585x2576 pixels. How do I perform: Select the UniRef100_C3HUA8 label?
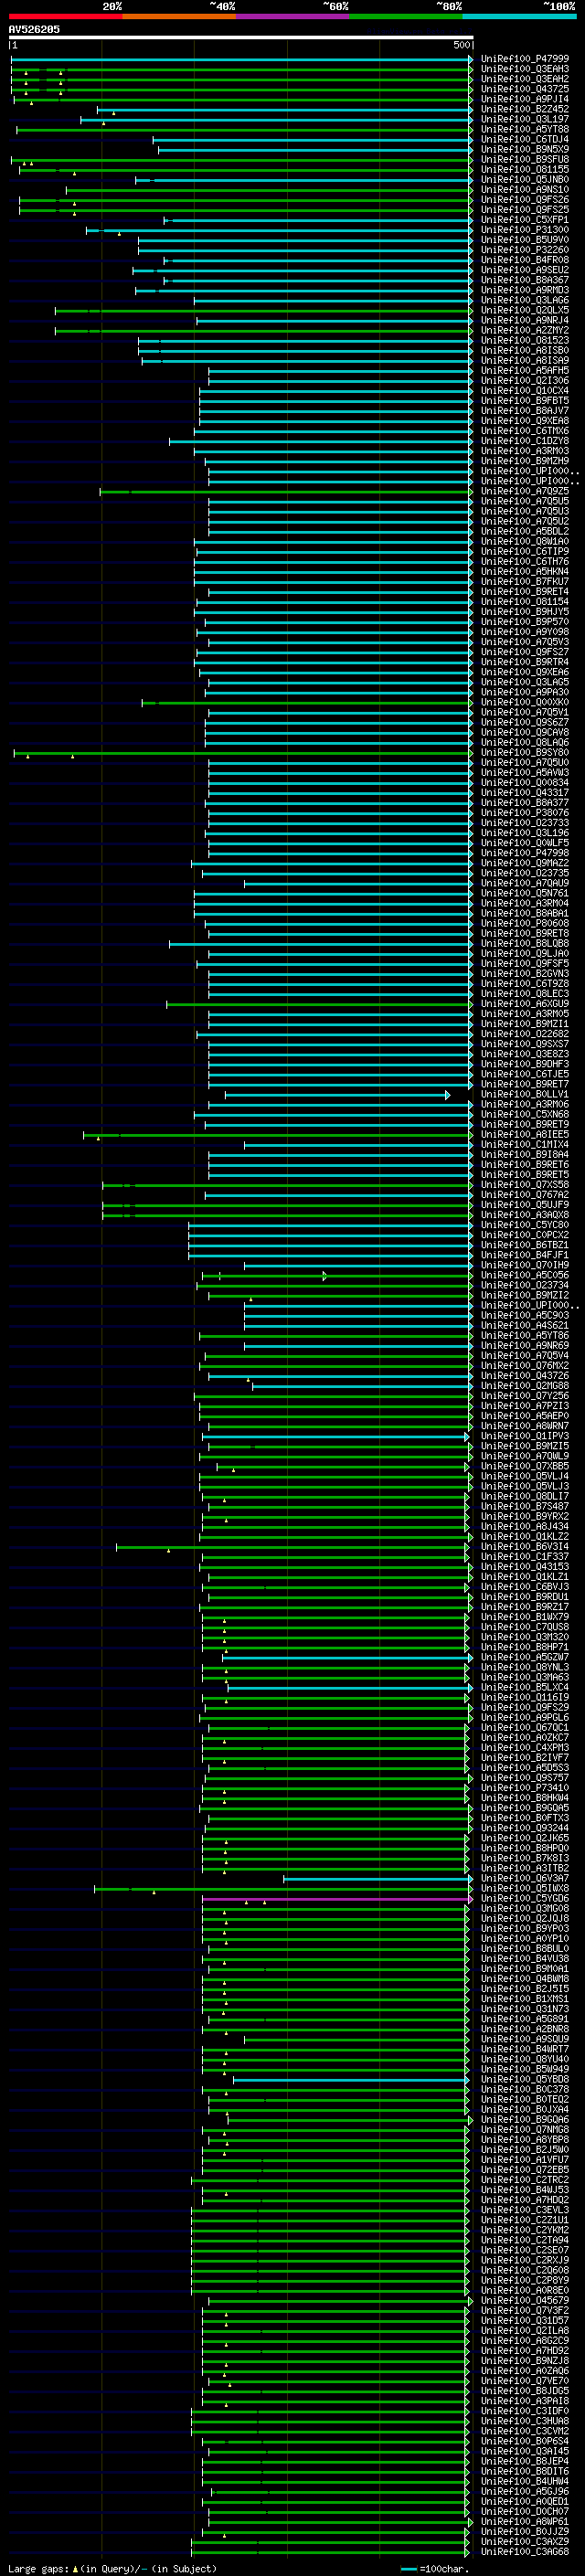coord(524,2420)
